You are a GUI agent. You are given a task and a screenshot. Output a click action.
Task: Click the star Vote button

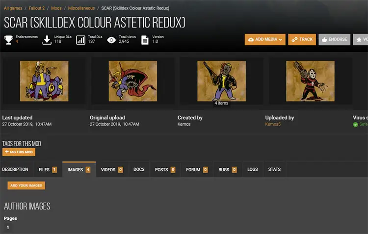361,39
